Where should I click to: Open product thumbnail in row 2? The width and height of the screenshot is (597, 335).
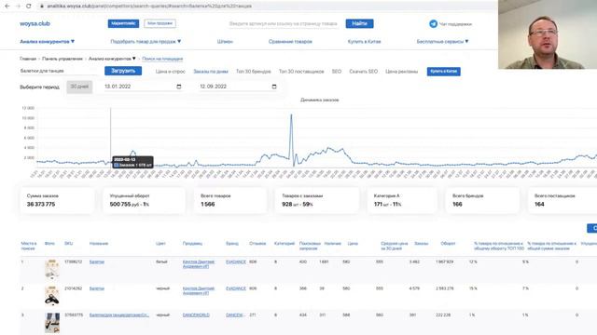[x=52, y=296]
